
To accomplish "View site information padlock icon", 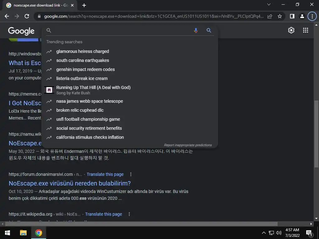I will (39, 16).
